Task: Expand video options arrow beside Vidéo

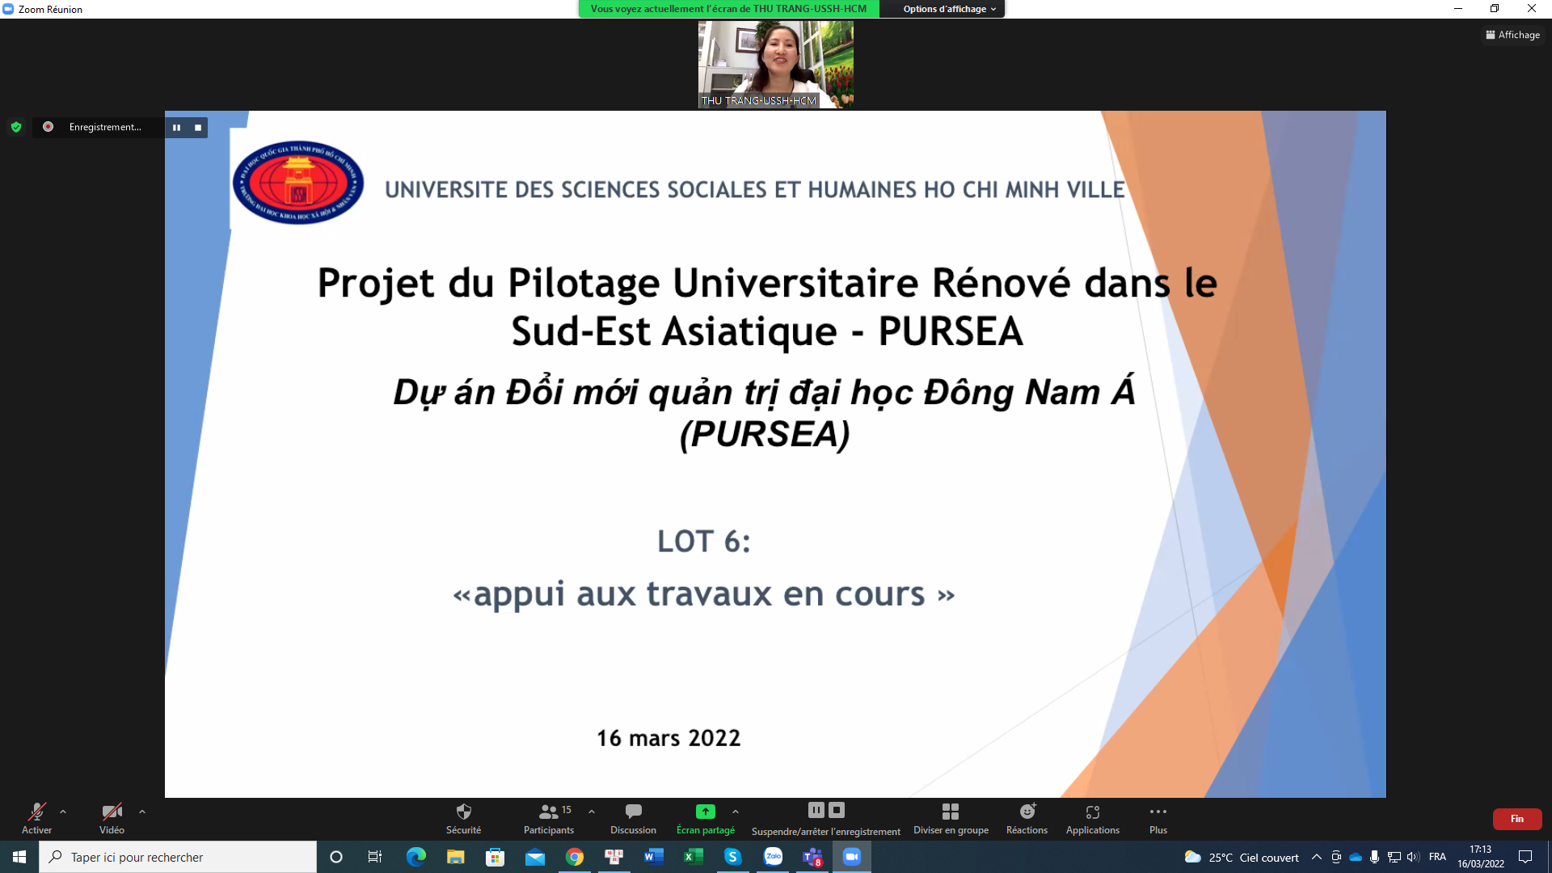Action: [142, 812]
